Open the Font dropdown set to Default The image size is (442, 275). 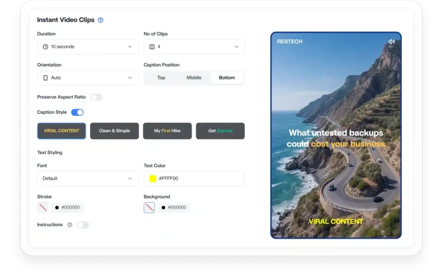(x=88, y=178)
